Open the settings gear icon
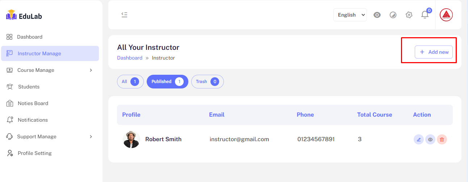 pos(409,15)
